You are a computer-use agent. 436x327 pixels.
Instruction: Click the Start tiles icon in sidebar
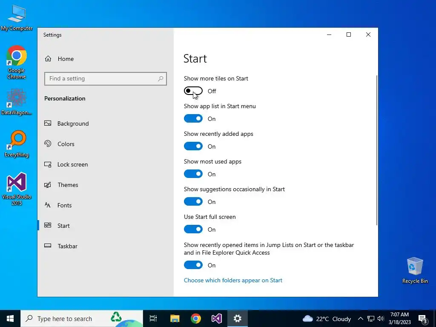48,226
